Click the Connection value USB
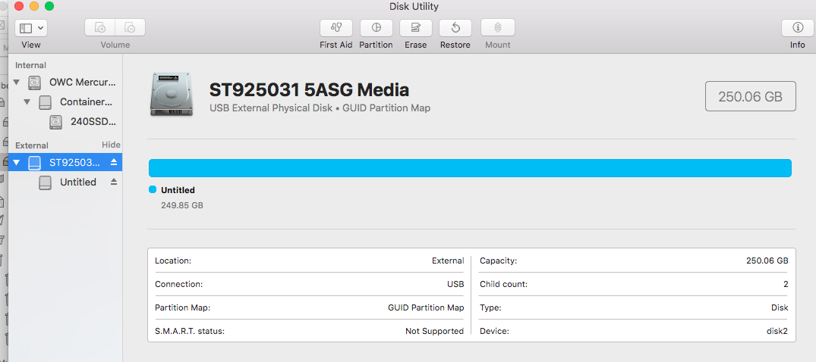Screen dimensions: 816x362 coord(455,284)
